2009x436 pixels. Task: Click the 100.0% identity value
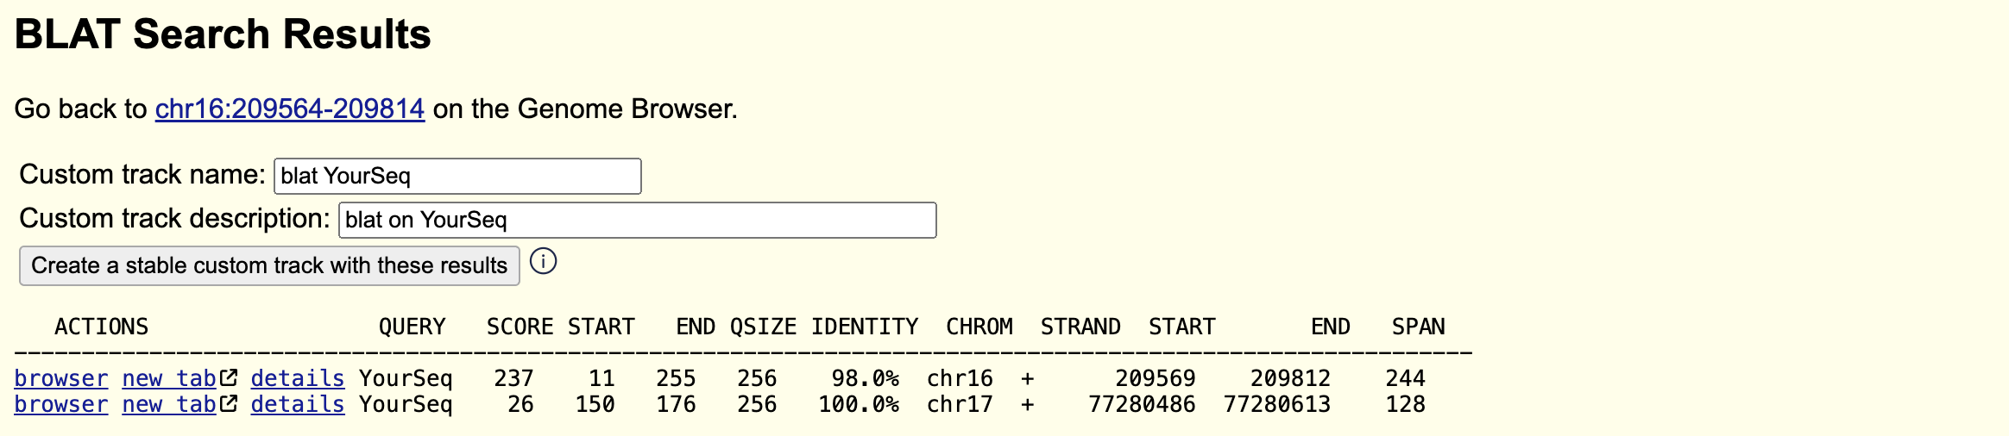[859, 404]
